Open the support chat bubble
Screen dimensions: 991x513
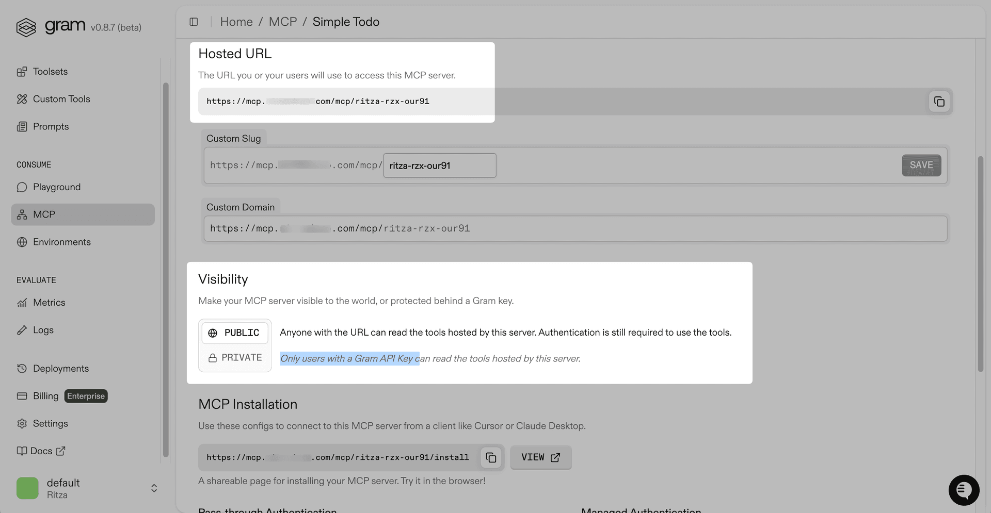pos(964,490)
